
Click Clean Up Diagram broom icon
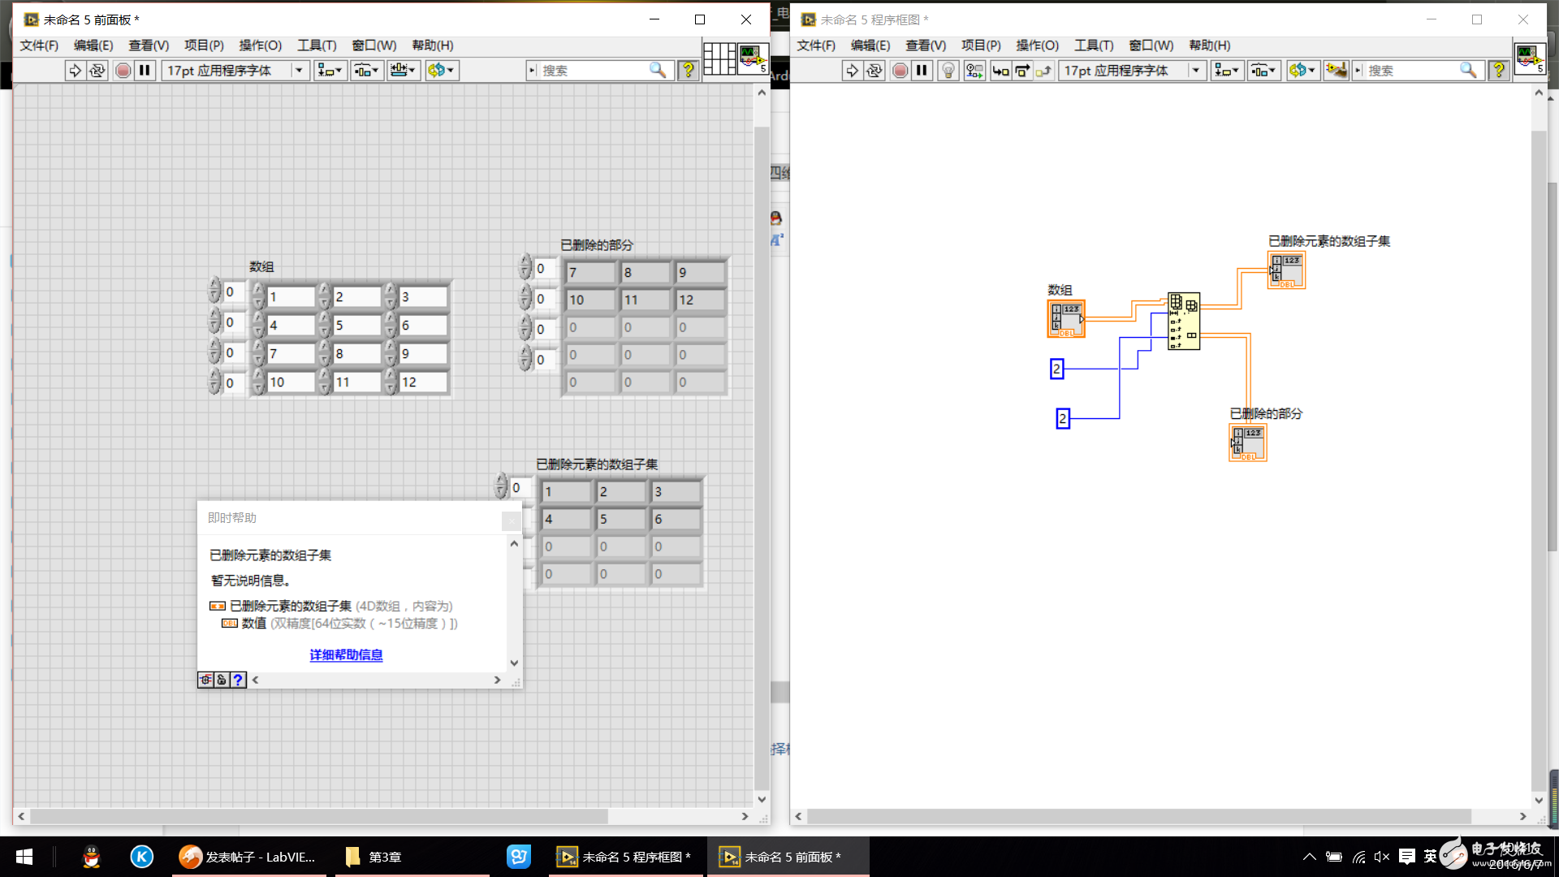click(x=1336, y=71)
